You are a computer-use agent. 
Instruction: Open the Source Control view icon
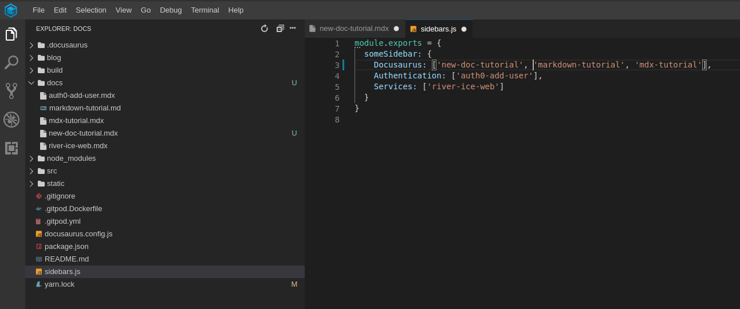coord(11,91)
